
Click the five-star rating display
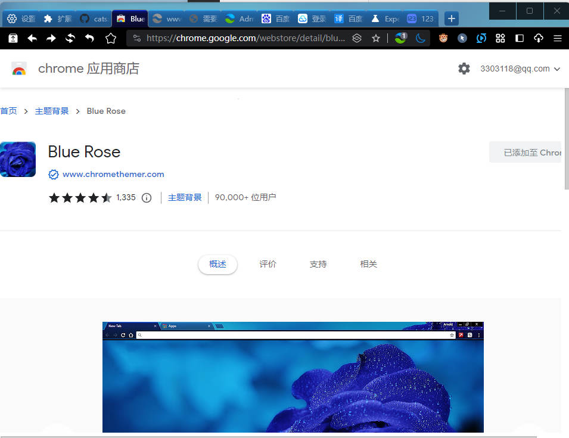point(80,198)
